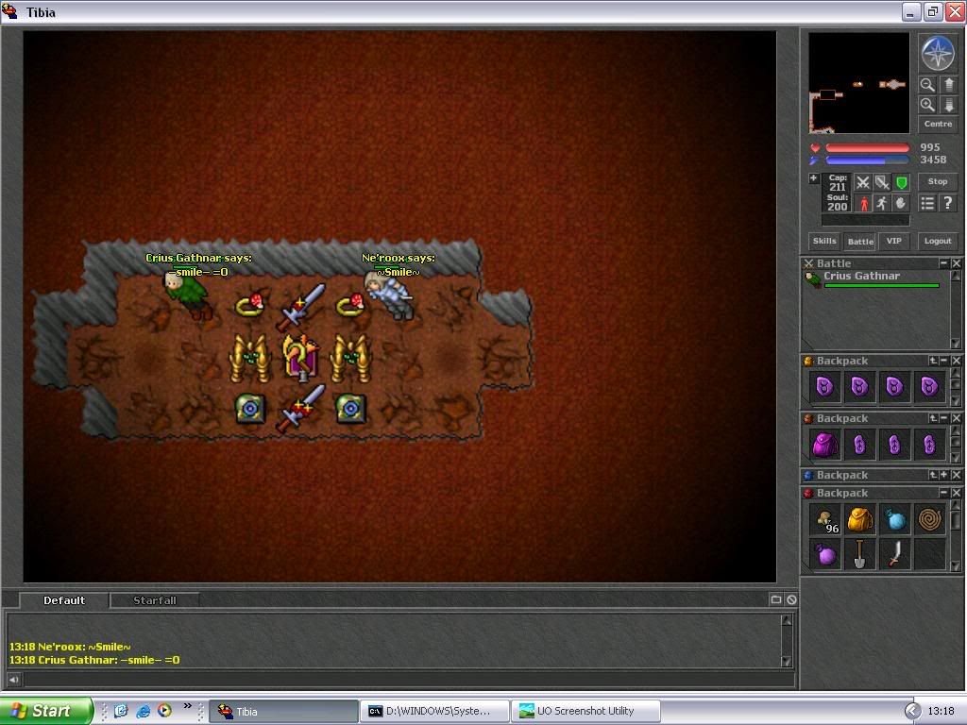Click the chat log scroll-down arrow
Viewport: 967px width, 725px height.
pyautogui.click(x=787, y=661)
